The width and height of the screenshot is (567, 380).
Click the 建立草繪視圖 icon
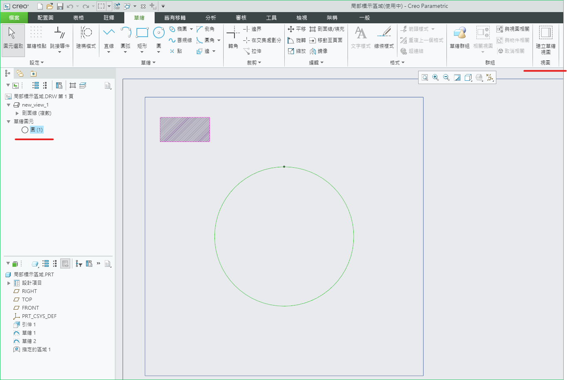pos(545,33)
